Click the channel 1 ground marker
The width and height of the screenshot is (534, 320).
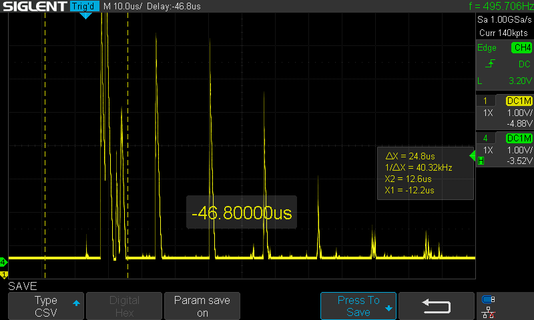click(4, 275)
